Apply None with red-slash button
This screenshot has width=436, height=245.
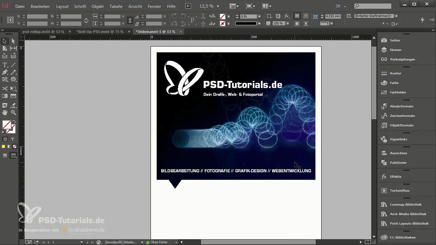15,146
